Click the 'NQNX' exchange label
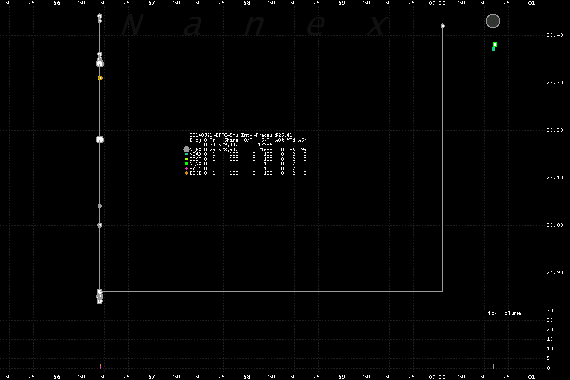 pos(195,164)
